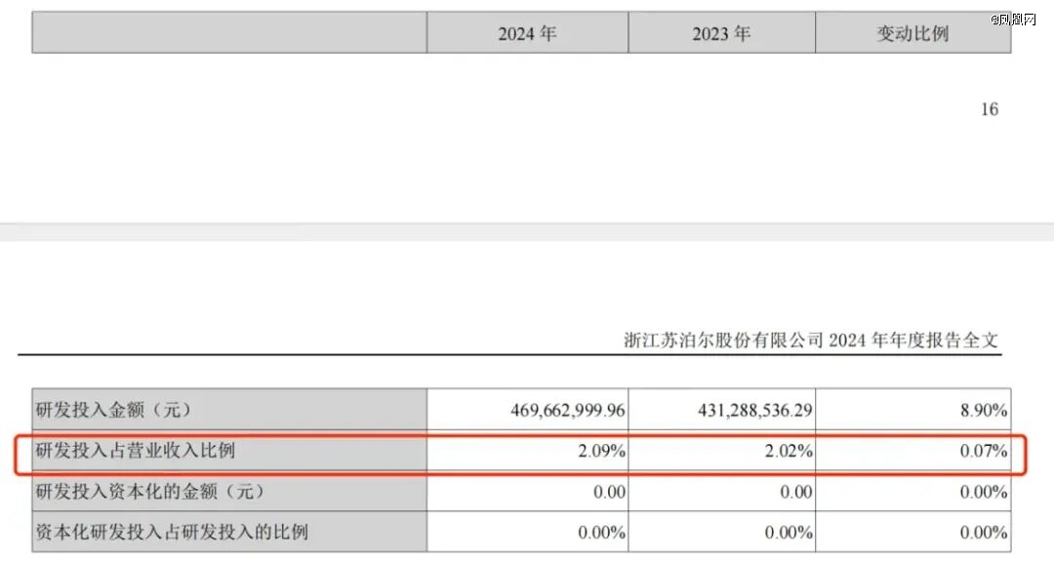Click the 资本化研发投入占研发投入的比例 row label
This screenshot has width=1054, height=564.
pos(172,533)
